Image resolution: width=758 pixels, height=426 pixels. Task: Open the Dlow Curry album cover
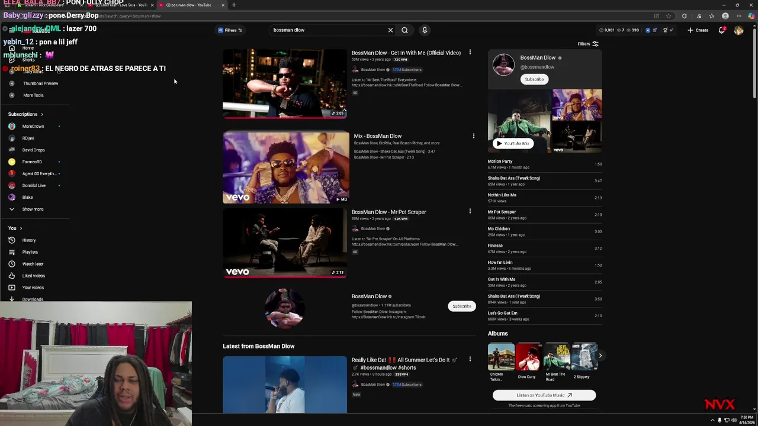pyautogui.click(x=528, y=356)
